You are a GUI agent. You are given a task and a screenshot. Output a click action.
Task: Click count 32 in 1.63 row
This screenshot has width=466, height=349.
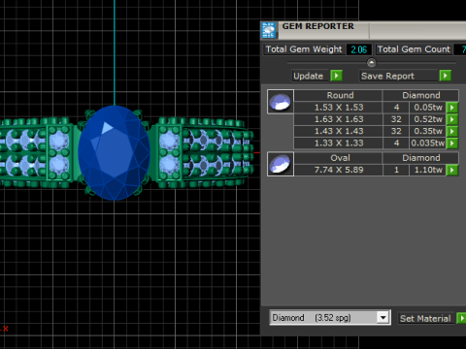click(x=396, y=119)
